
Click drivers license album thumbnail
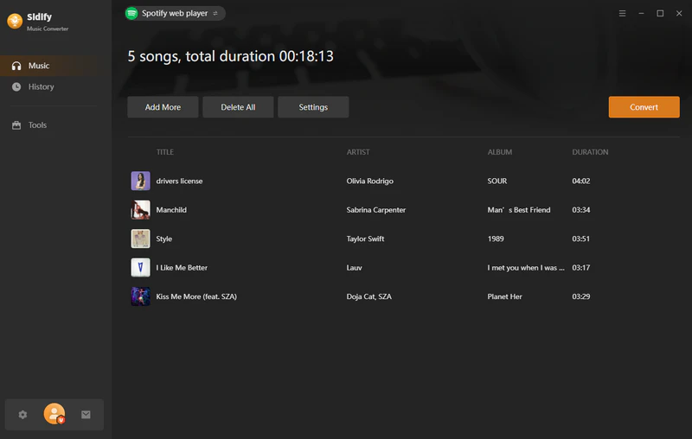click(140, 181)
